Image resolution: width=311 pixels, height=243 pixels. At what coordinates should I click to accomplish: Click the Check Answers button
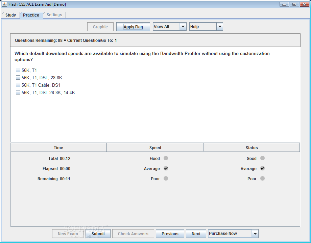133,234
